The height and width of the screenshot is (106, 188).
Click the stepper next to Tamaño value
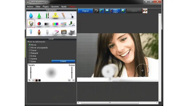(33, 80)
